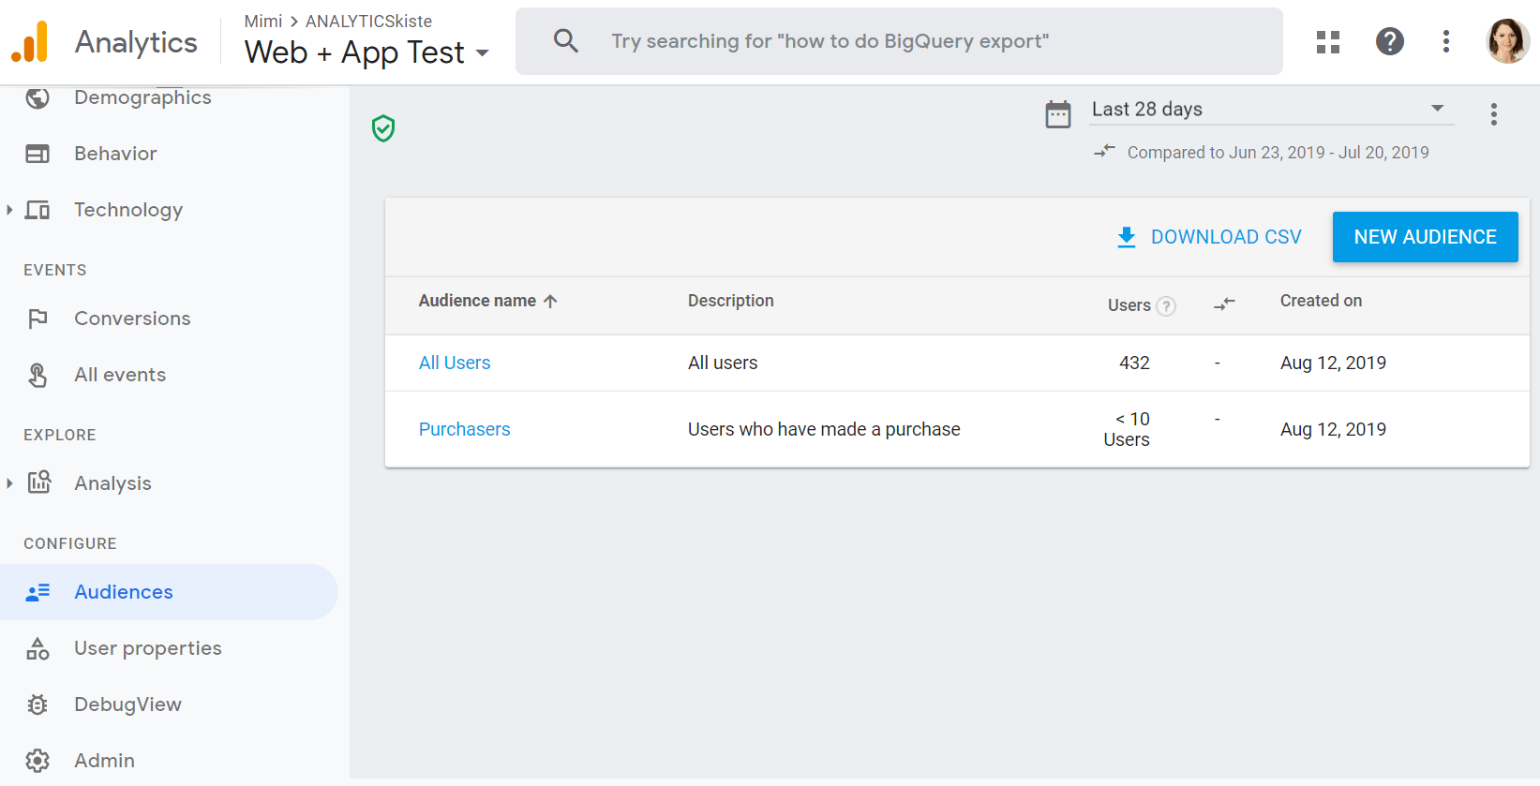
Task: Click the Google Analytics logo icon
Action: 30,42
